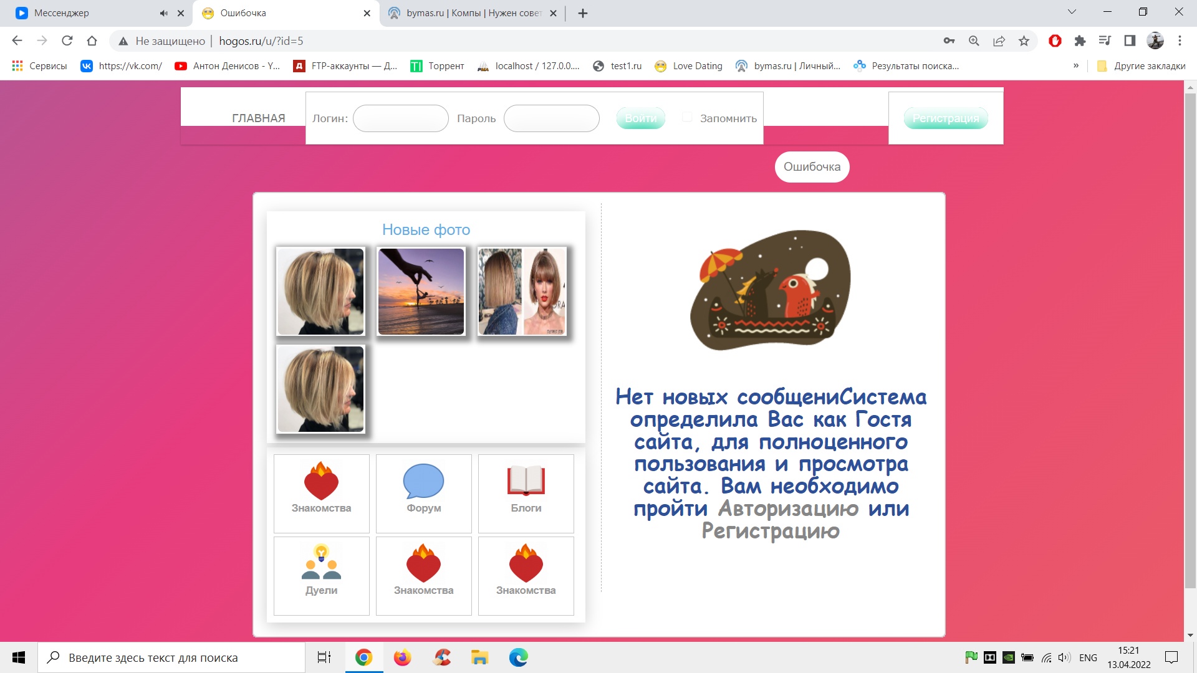
Task: Launch Microsoft Edge from the taskbar
Action: [x=518, y=657]
